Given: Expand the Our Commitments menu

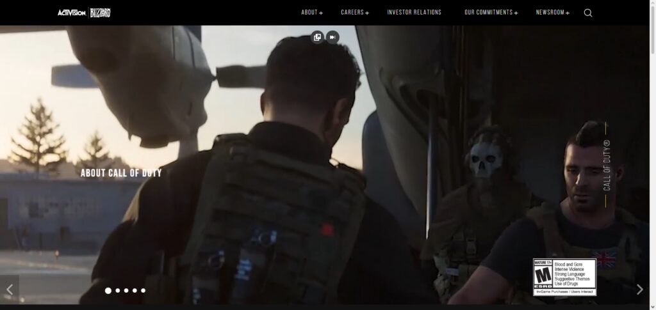Looking at the screenshot, I should coord(491,13).
